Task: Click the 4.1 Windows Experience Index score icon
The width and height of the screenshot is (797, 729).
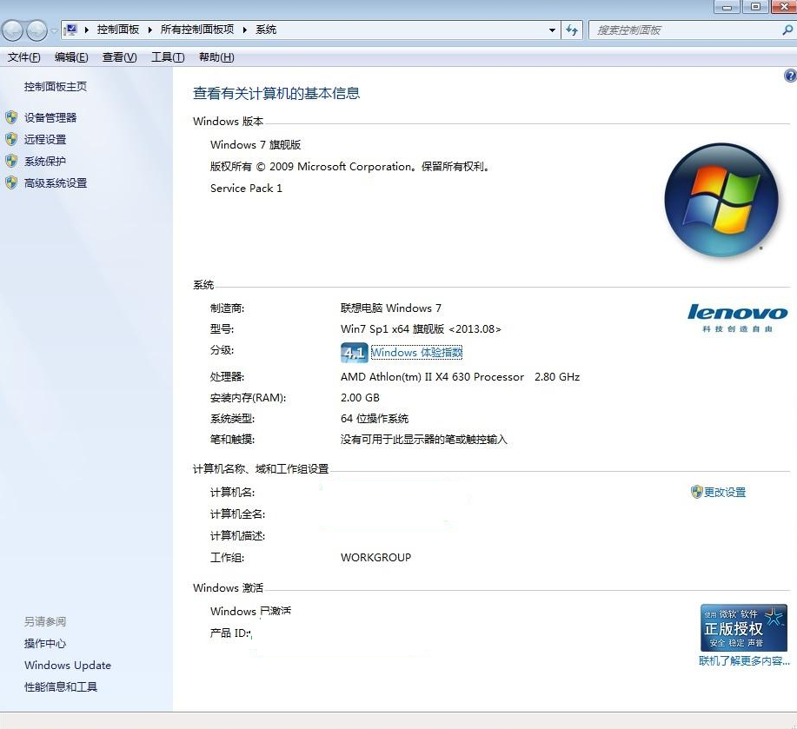Action: 354,353
